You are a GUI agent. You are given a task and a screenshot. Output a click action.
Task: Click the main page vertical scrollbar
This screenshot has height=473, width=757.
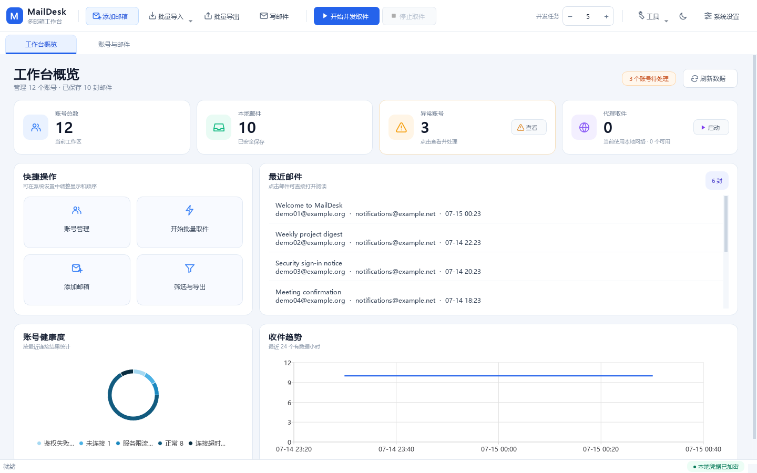(x=754, y=247)
